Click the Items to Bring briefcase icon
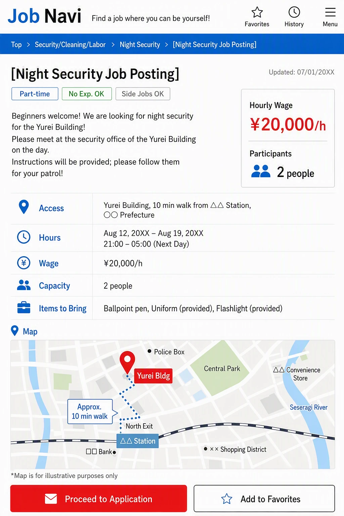This screenshot has width=344, height=516. 24,307
